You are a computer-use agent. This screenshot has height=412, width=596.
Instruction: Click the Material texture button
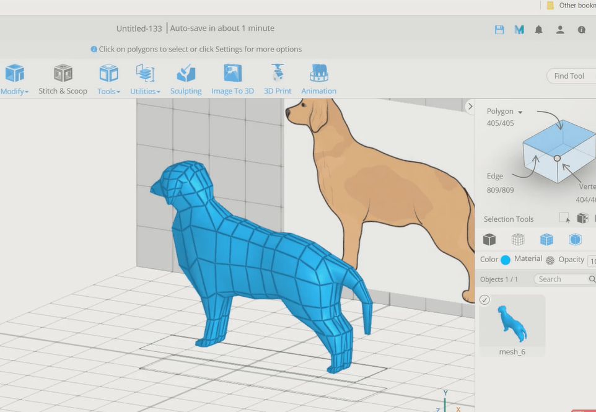(x=550, y=260)
